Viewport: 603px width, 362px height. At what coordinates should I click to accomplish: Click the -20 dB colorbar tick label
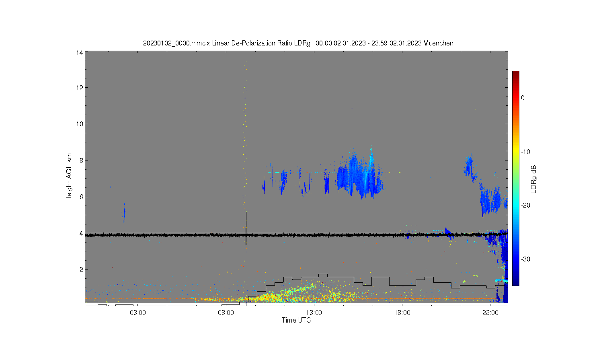[x=525, y=205]
